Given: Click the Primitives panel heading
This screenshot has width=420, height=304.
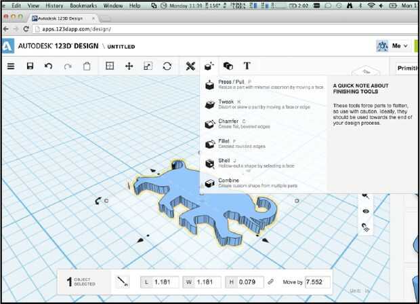Looking at the screenshot, I should [407, 68].
